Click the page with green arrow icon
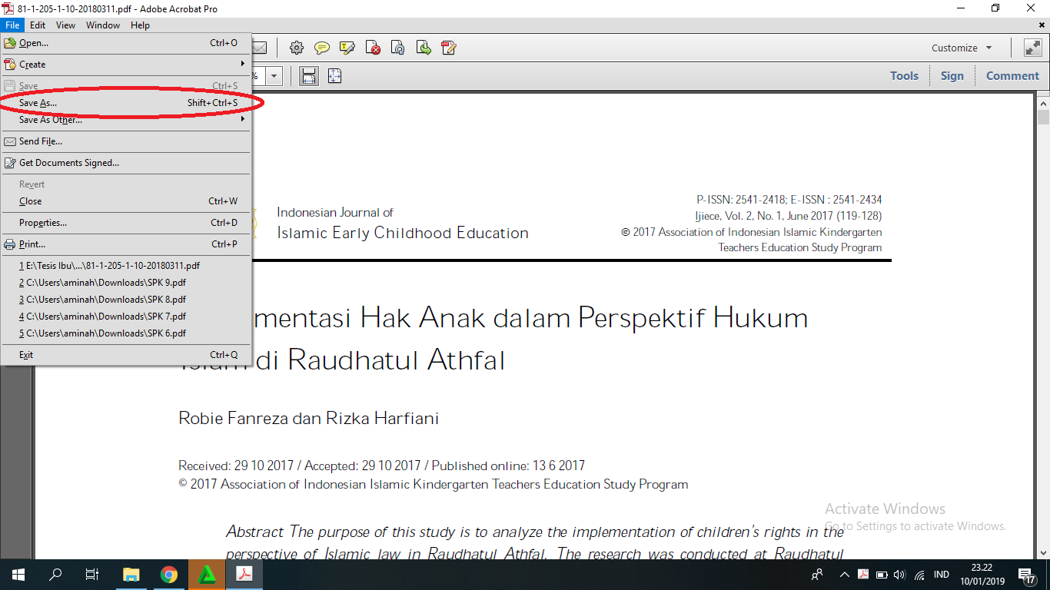This screenshot has height=590, width=1050. 424,48
